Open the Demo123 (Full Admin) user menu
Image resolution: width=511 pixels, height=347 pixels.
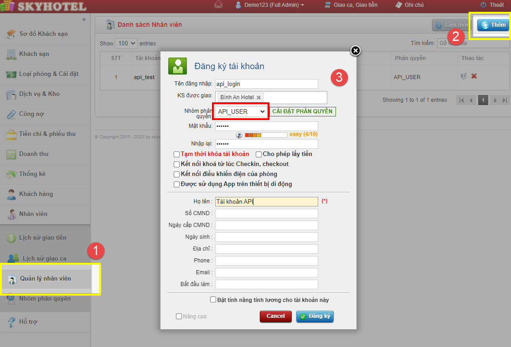coord(269,5)
